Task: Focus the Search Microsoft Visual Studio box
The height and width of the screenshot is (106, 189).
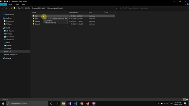Action: (156, 8)
